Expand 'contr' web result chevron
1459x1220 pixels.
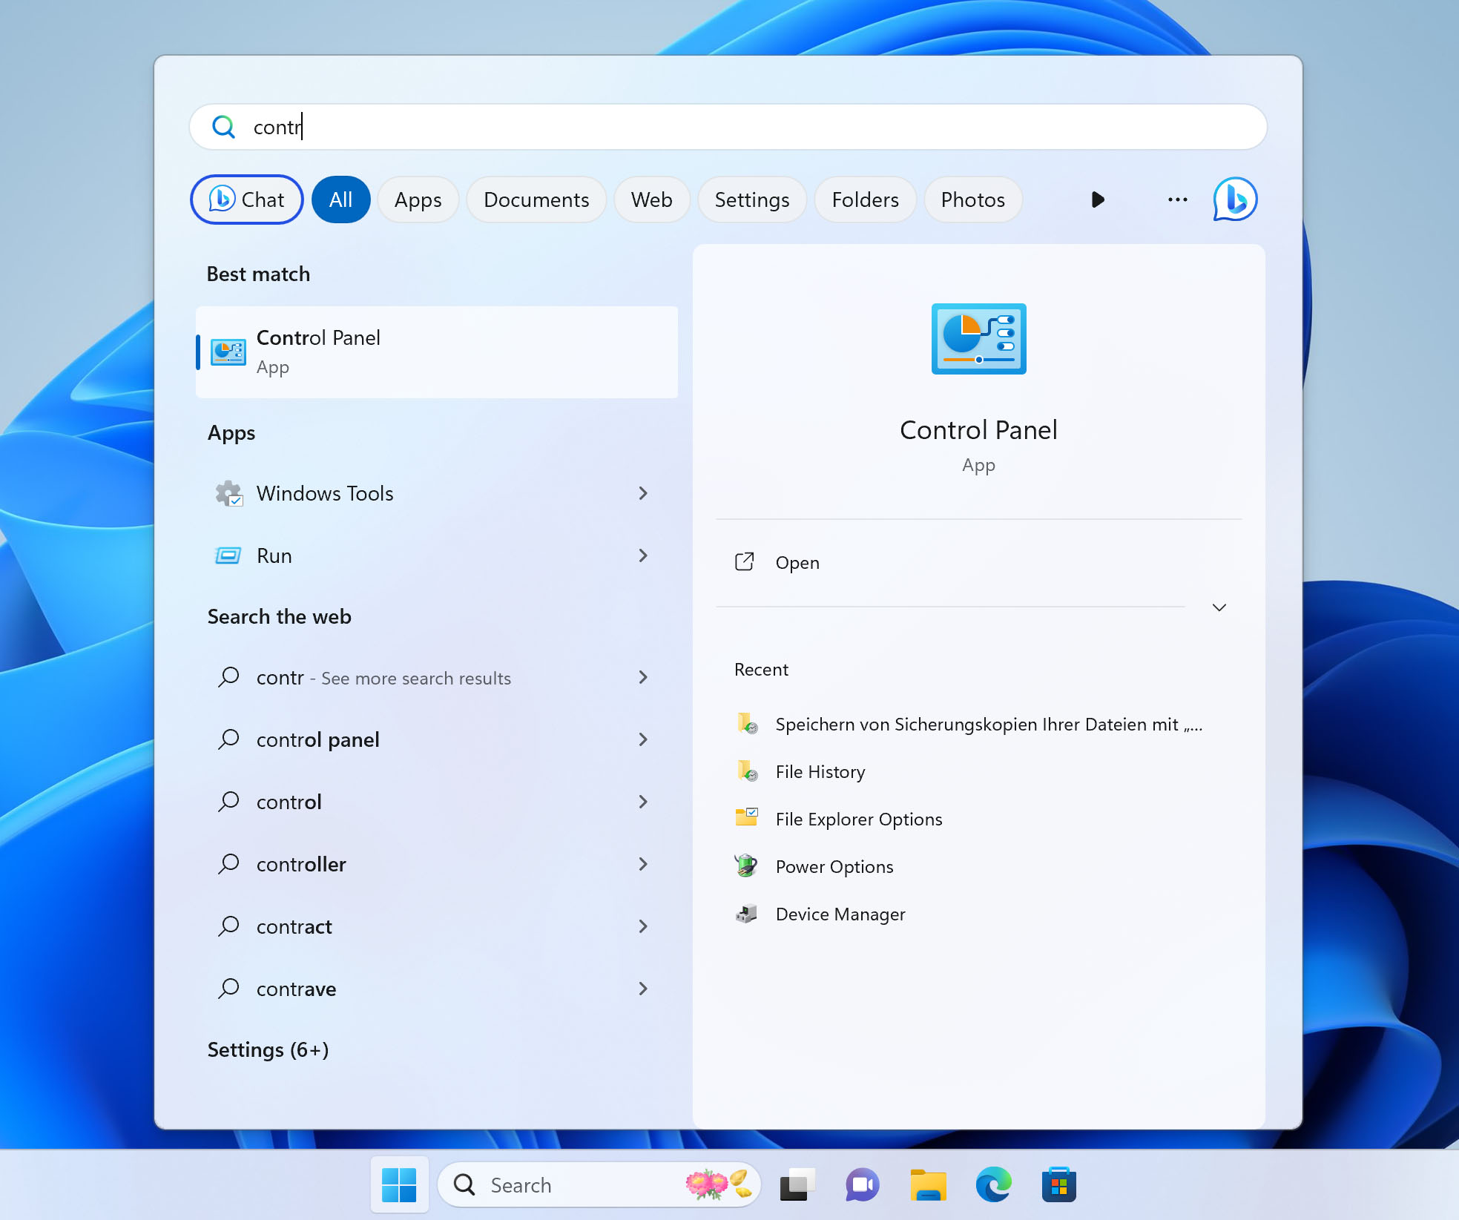click(x=643, y=677)
